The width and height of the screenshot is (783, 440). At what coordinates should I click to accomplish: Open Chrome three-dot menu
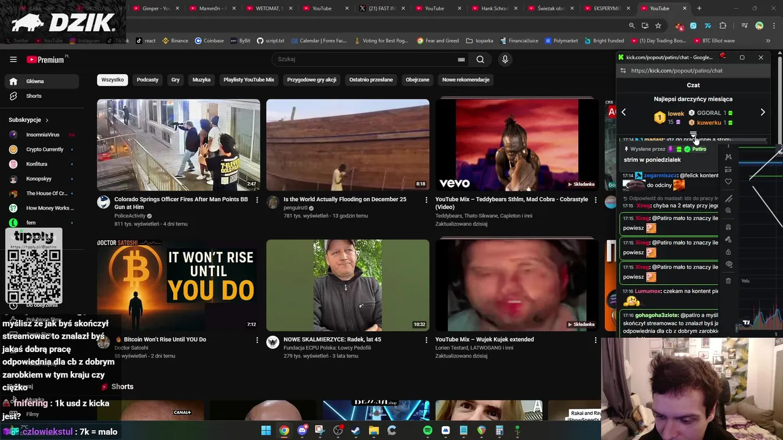(774, 26)
